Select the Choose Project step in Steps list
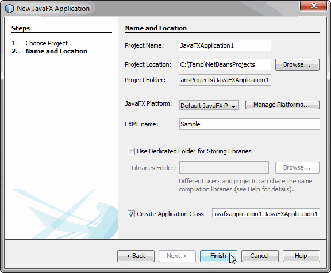 coord(47,43)
